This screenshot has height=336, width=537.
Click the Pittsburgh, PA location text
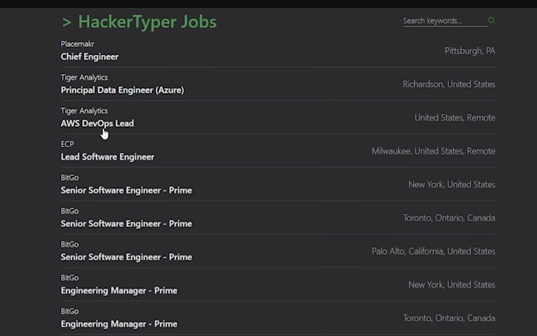coord(469,51)
